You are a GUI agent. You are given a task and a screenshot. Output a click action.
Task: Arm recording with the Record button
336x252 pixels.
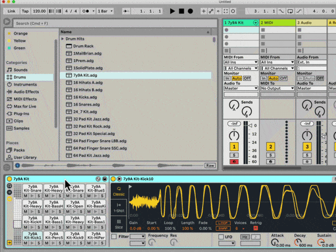click(x=190, y=11)
